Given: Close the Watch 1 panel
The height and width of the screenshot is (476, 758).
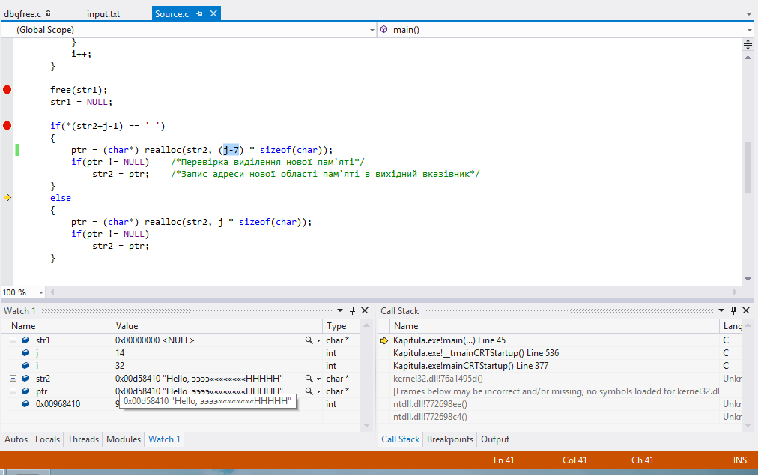Looking at the screenshot, I should [x=365, y=310].
